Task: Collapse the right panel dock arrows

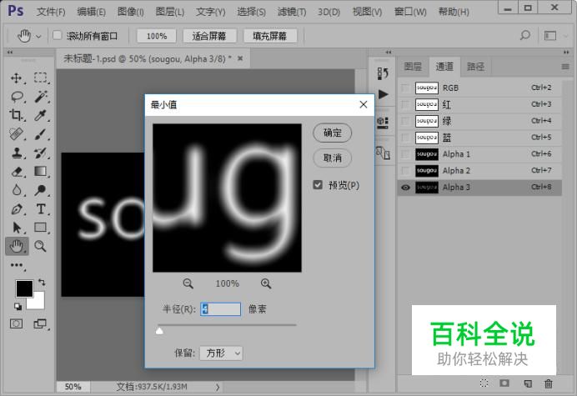Action: (566, 53)
